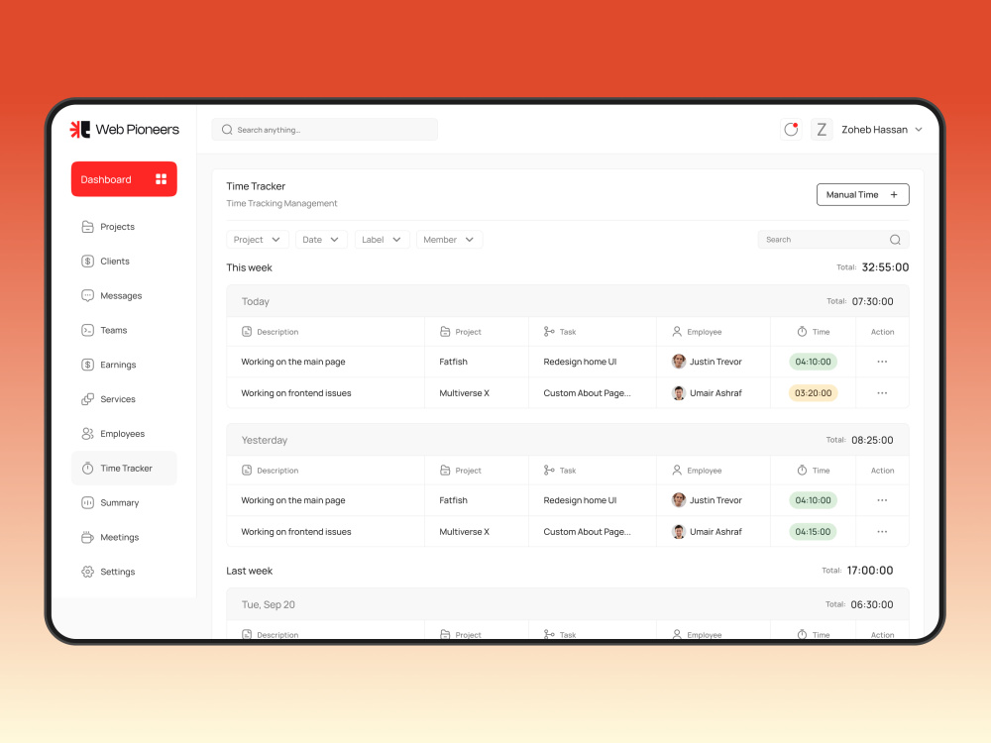This screenshot has height=743, width=991.
Task: Click the time tracker Search field
Action: click(833, 240)
